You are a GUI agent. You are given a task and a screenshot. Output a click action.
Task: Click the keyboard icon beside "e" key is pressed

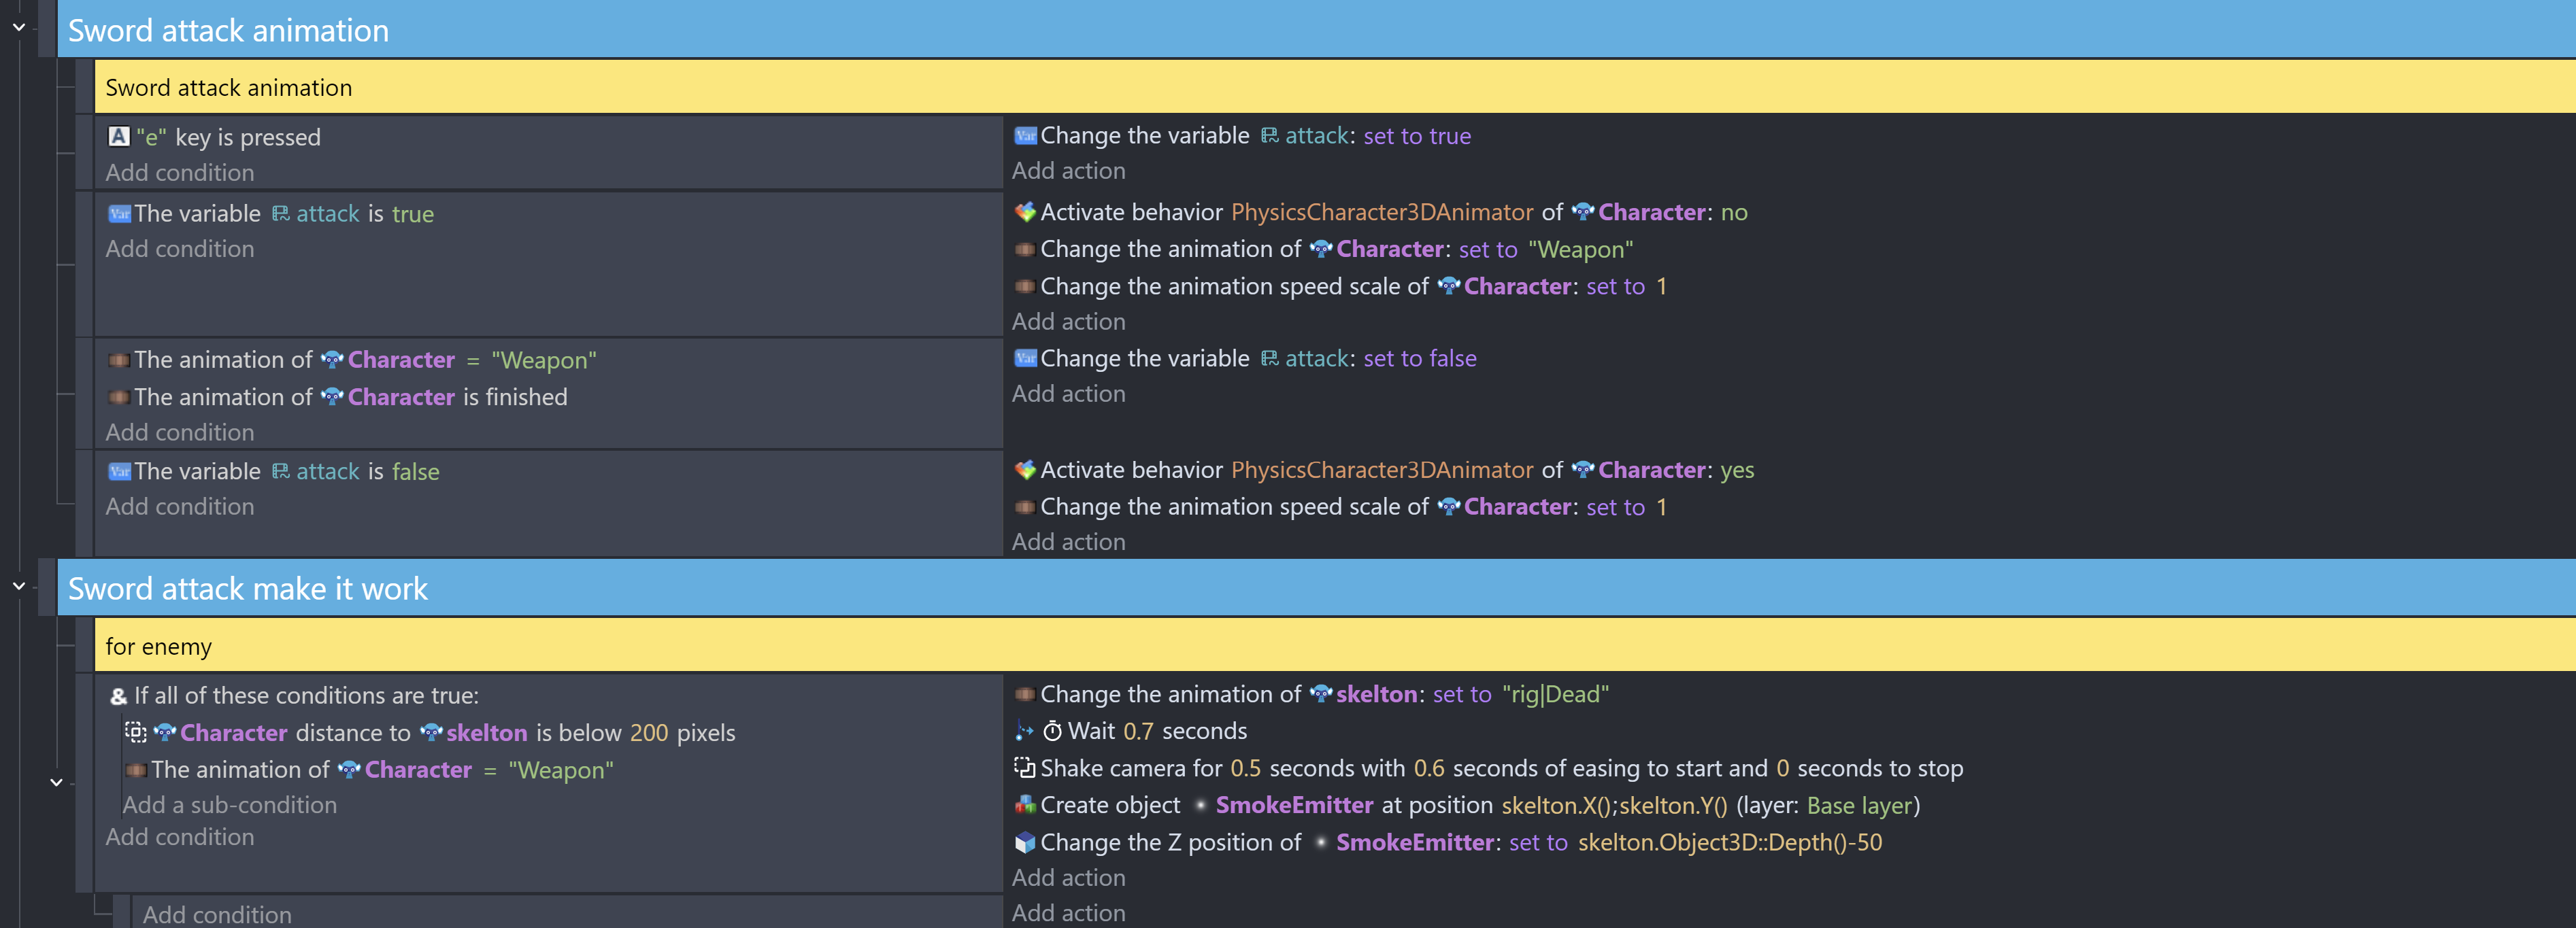tap(119, 136)
